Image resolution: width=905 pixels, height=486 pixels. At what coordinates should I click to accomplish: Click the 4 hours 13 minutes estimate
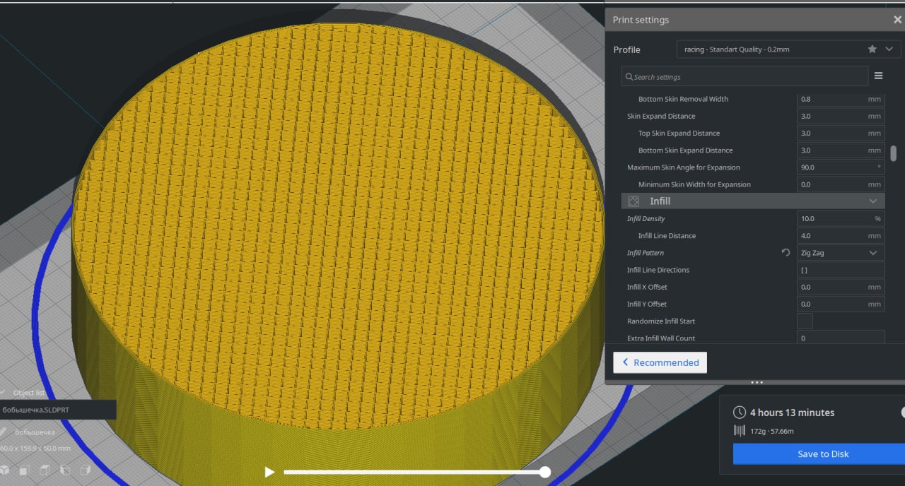[x=792, y=413]
